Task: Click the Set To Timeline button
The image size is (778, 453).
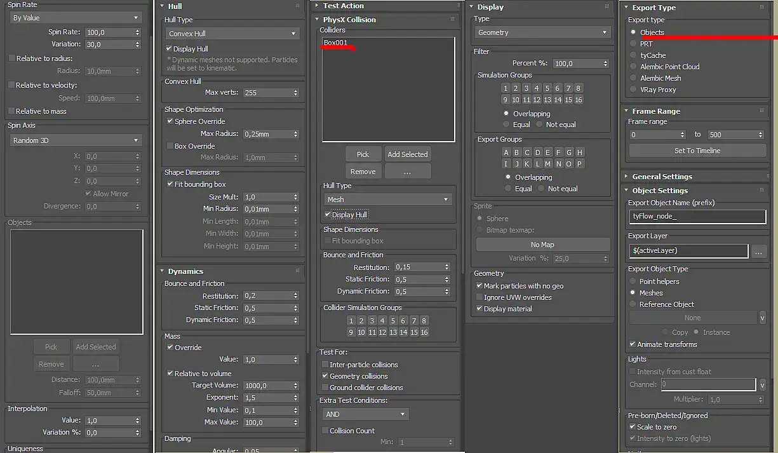Action: [697, 151]
